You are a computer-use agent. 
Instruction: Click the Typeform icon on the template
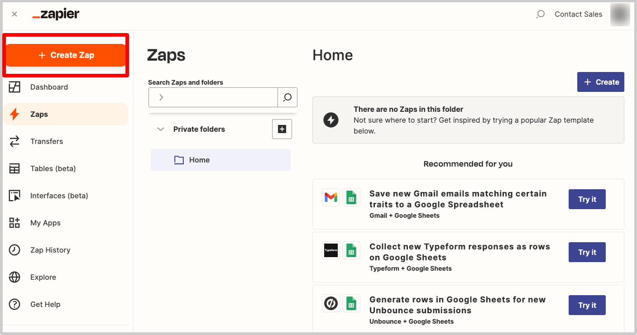click(331, 250)
